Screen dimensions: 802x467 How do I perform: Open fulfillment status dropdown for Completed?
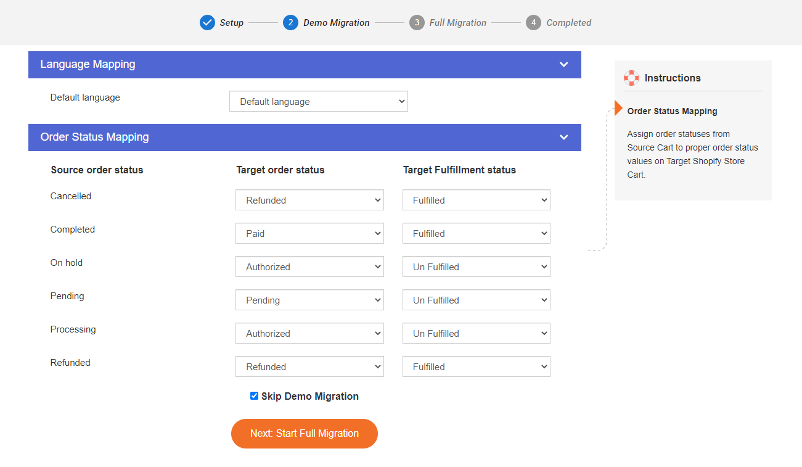[477, 233]
